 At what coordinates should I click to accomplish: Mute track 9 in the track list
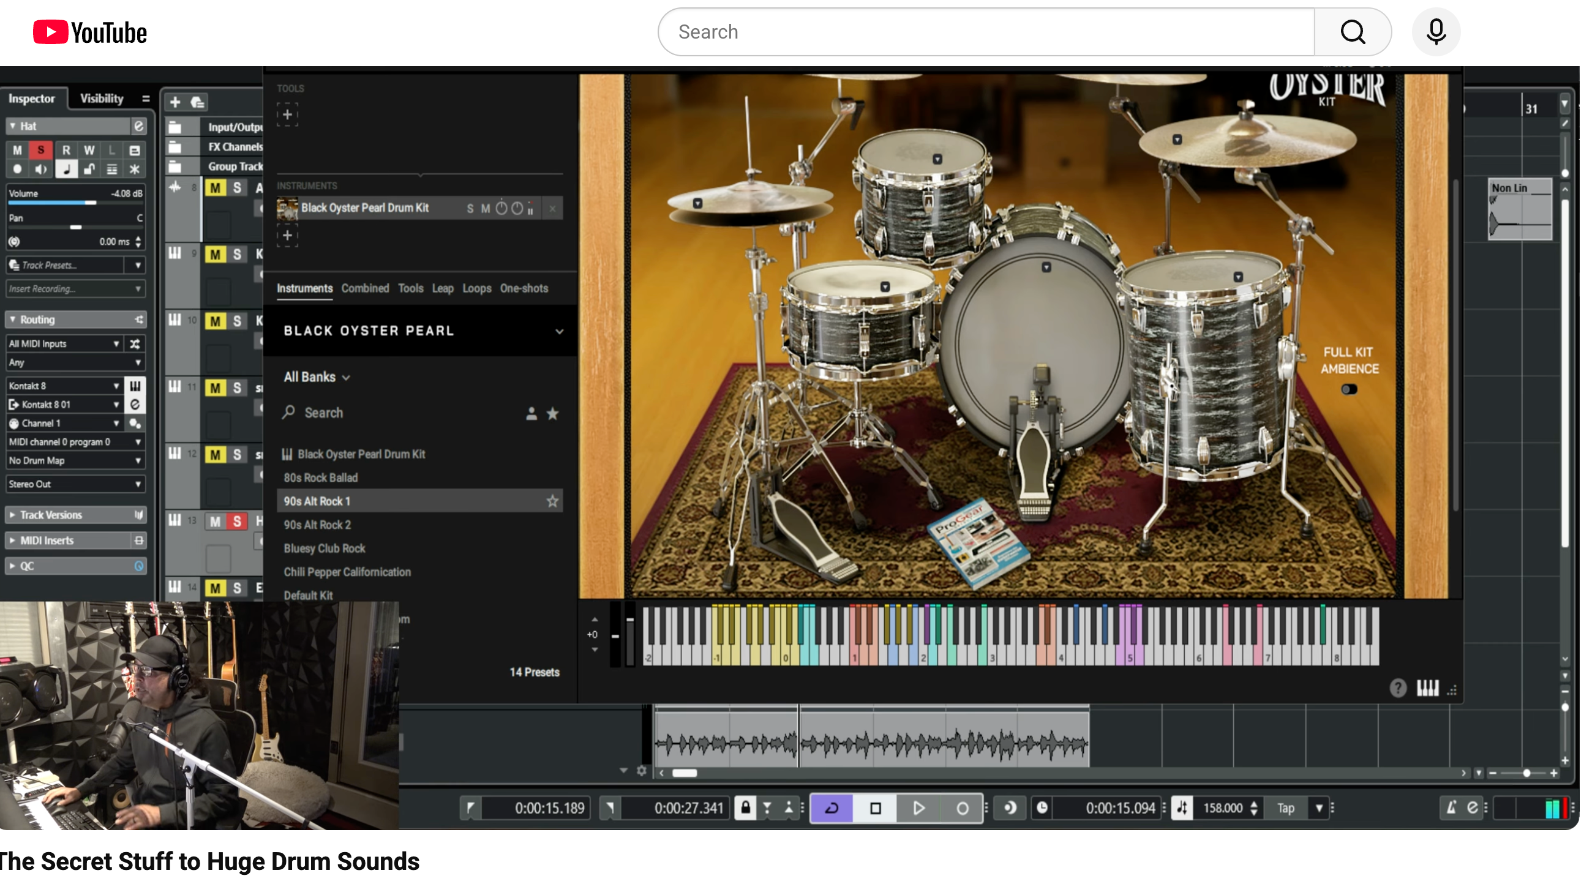click(x=215, y=254)
